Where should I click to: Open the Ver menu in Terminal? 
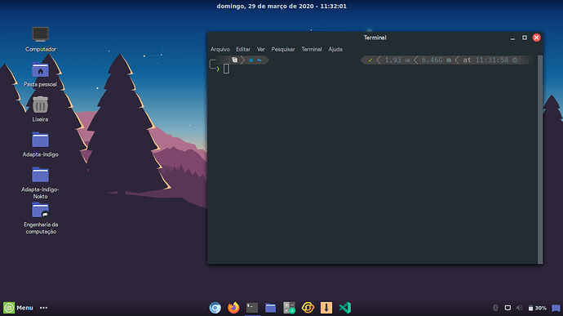(260, 49)
